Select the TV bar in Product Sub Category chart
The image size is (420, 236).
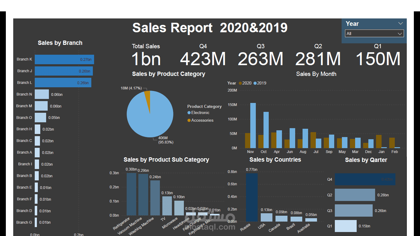167,206
